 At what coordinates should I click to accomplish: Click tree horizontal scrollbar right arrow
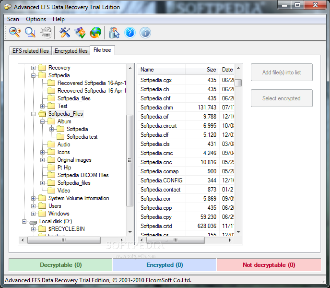click(x=121, y=240)
